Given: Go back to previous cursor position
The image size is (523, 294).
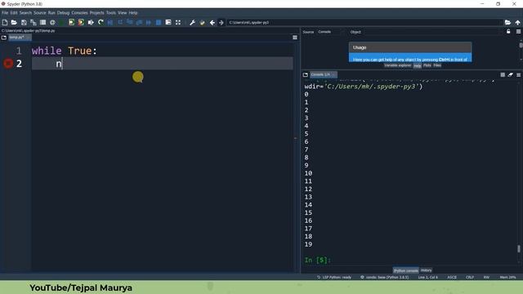Looking at the screenshot, I should (x=212, y=22).
